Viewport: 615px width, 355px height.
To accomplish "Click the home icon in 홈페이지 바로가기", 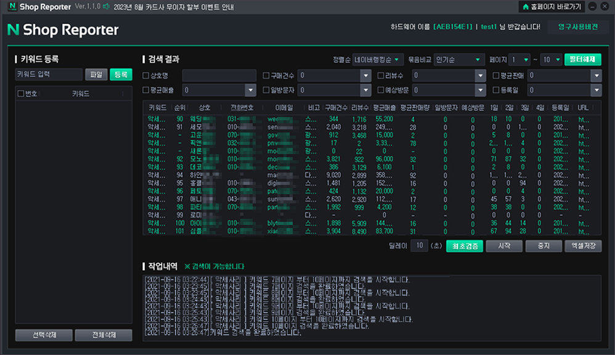I will click(x=526, y=7).
